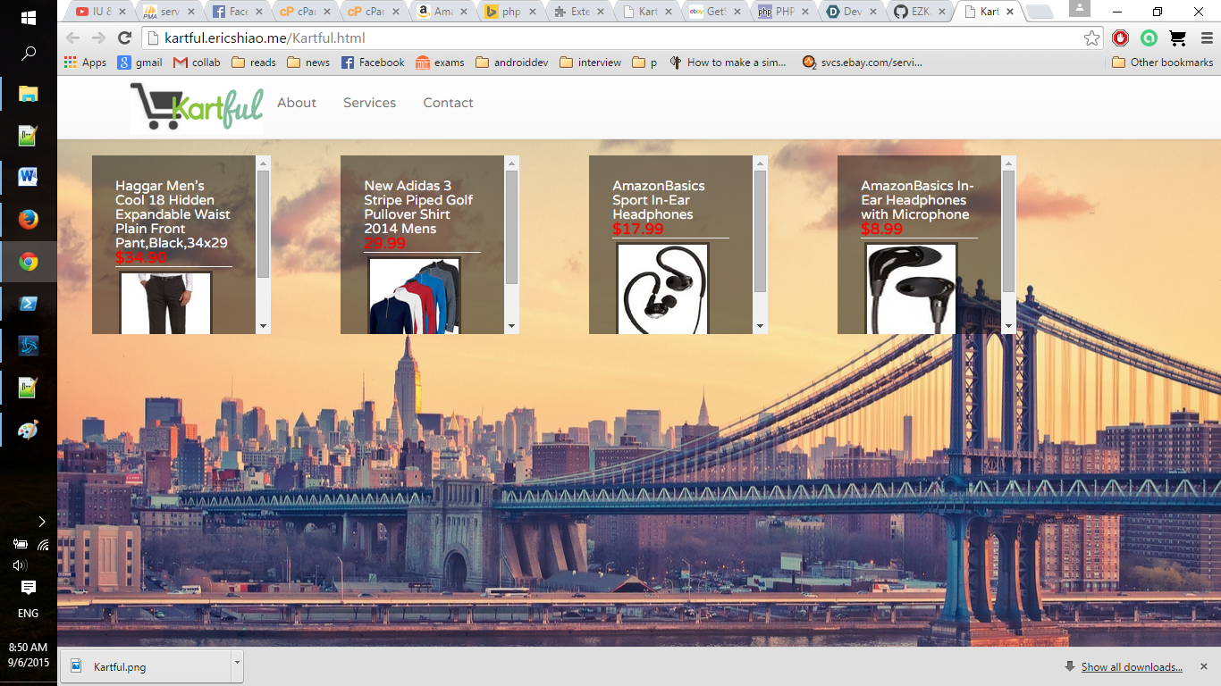1221x686 pixels.
Task: Open PowerShell from the taskbar
Action: 28,303
